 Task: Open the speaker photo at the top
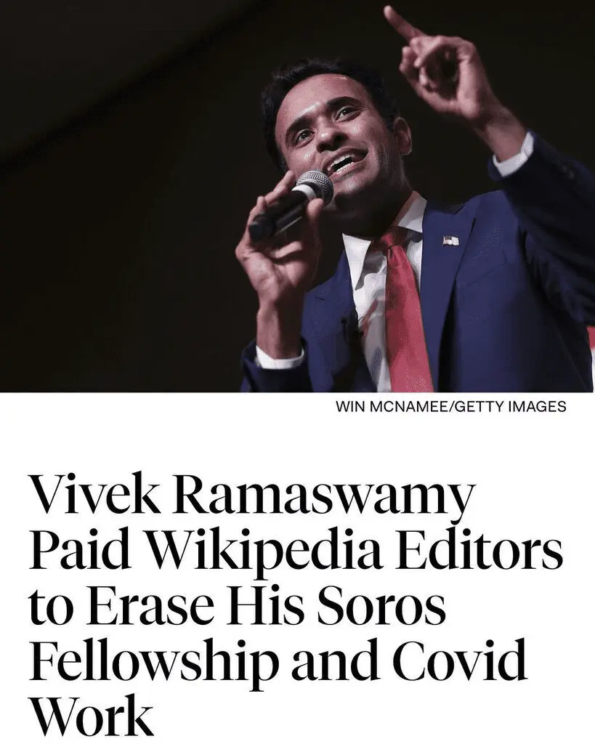298,196
